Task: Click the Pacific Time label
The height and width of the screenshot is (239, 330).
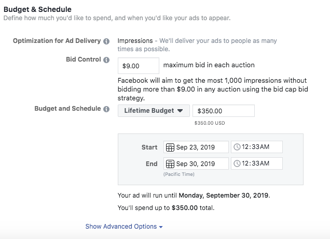Action: [x=179, y=174]
